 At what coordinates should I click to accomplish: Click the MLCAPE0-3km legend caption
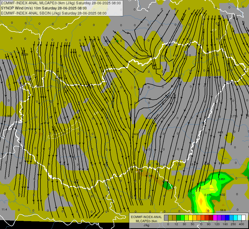[146, 221]
